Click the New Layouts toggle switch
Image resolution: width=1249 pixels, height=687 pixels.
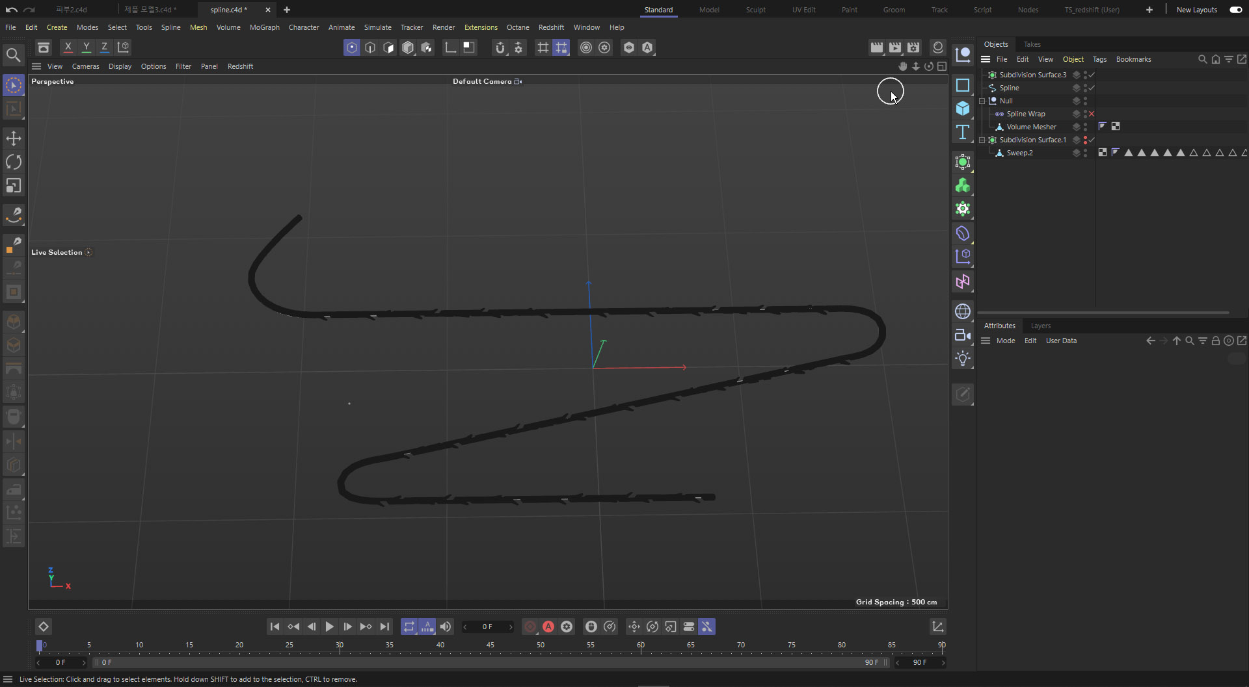(1235, 10)
